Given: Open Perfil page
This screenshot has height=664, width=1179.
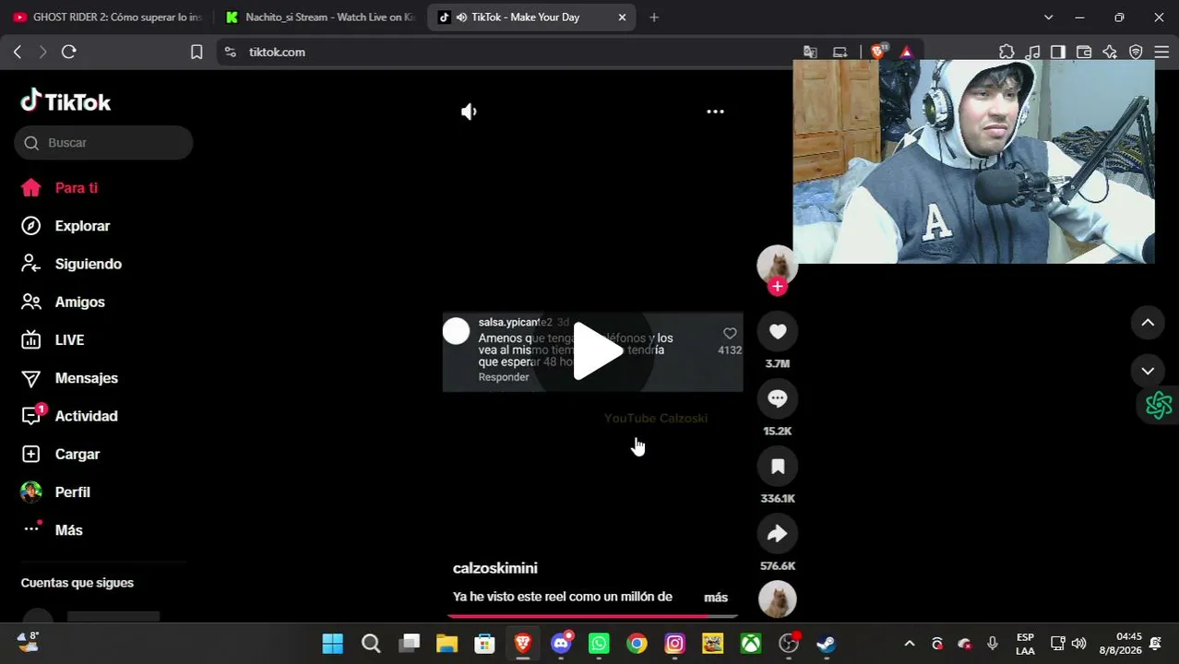Looking at the screenshot, I should (72, 492).
